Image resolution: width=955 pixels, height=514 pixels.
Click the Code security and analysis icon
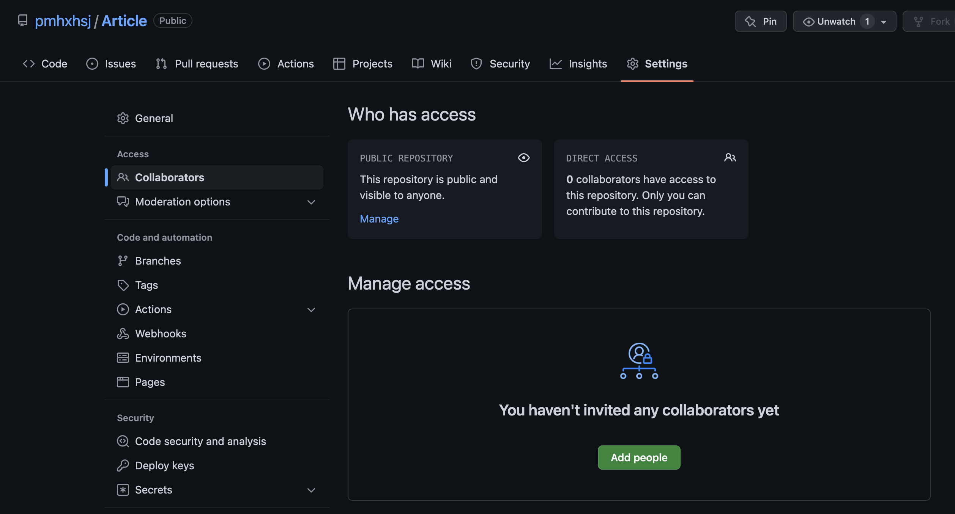click(x=123, y=441)
